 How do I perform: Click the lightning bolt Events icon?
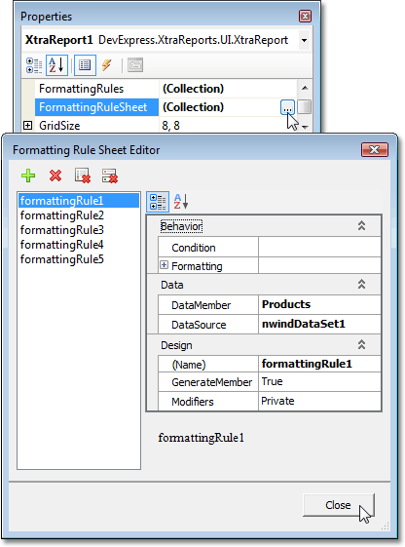click(106, 65)
